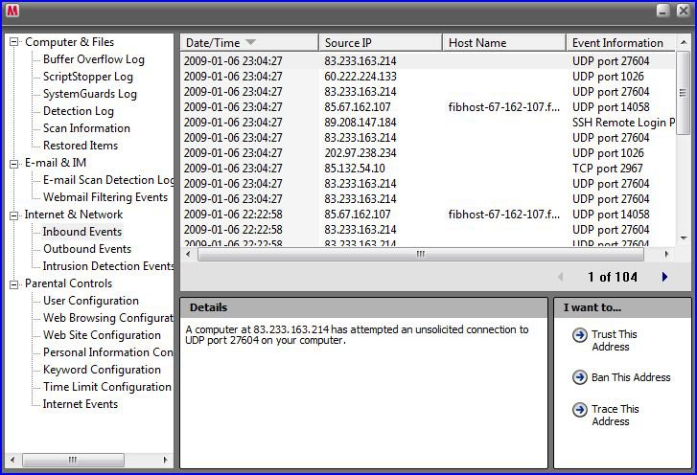697x475 pixels.
Task: Select event row with IP 60.222.224.133
Action: pyautogui.click(x=428, y=77)
